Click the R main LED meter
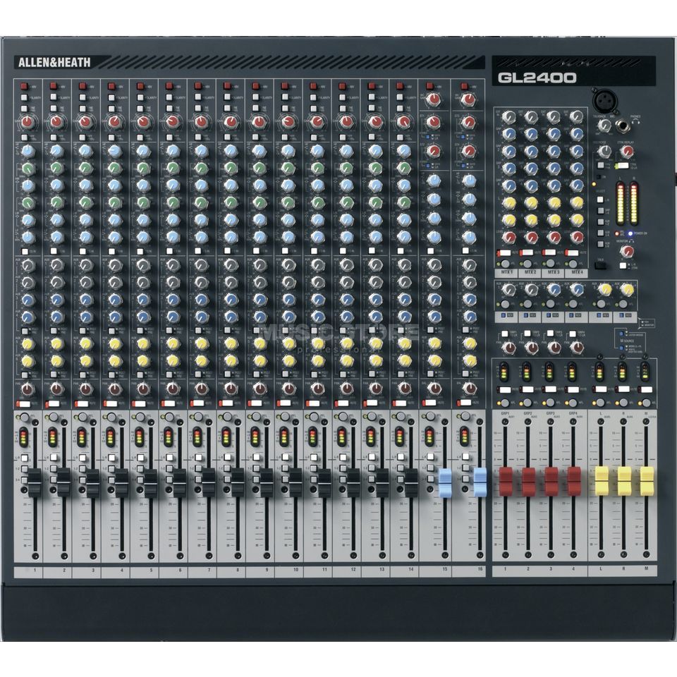 634,202
